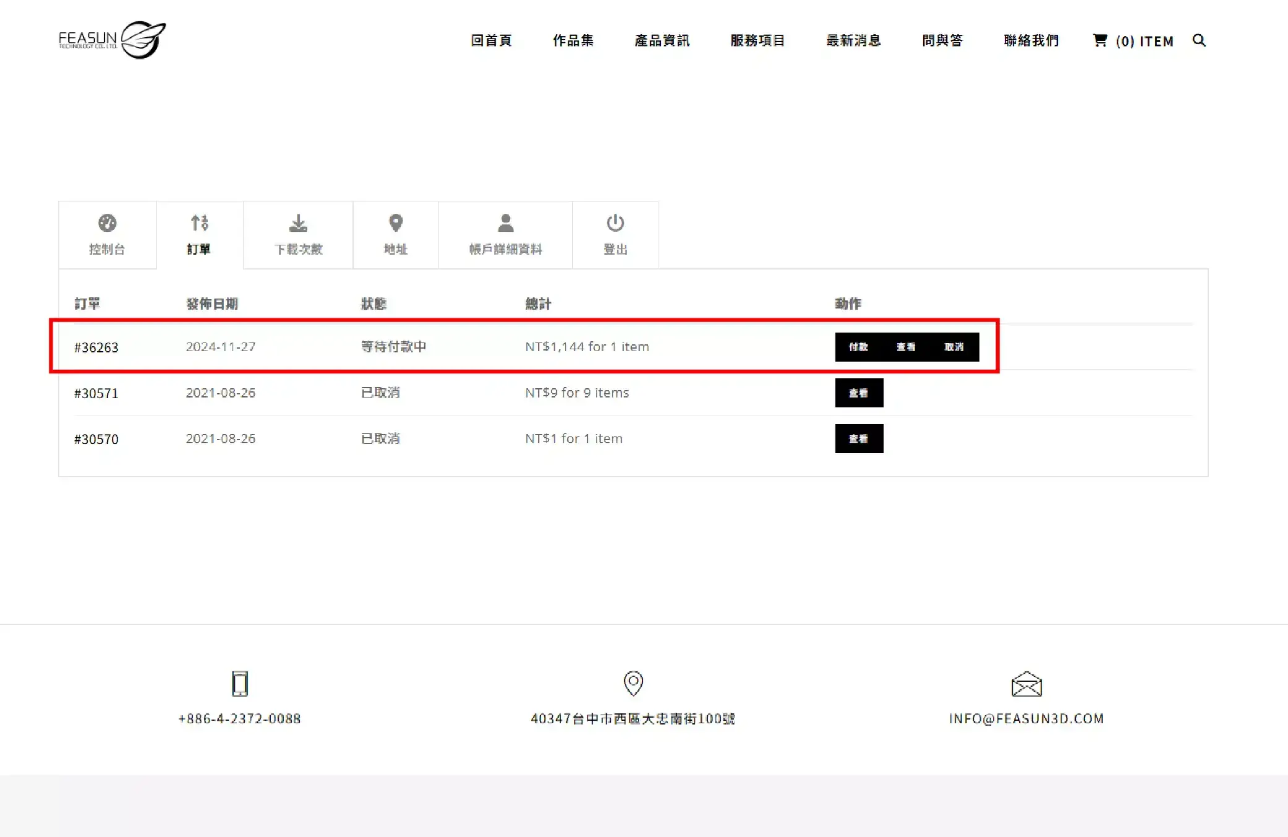Open order link #30571
Viewport: 1288px width, 837px height.
click(96, 393)
